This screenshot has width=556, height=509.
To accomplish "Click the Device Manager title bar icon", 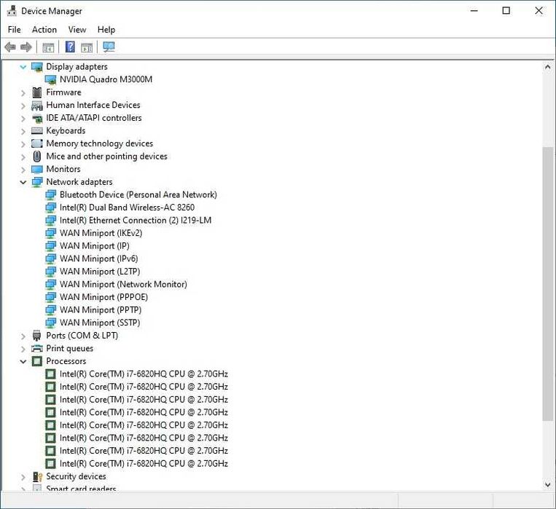I will tap(12, 11).
